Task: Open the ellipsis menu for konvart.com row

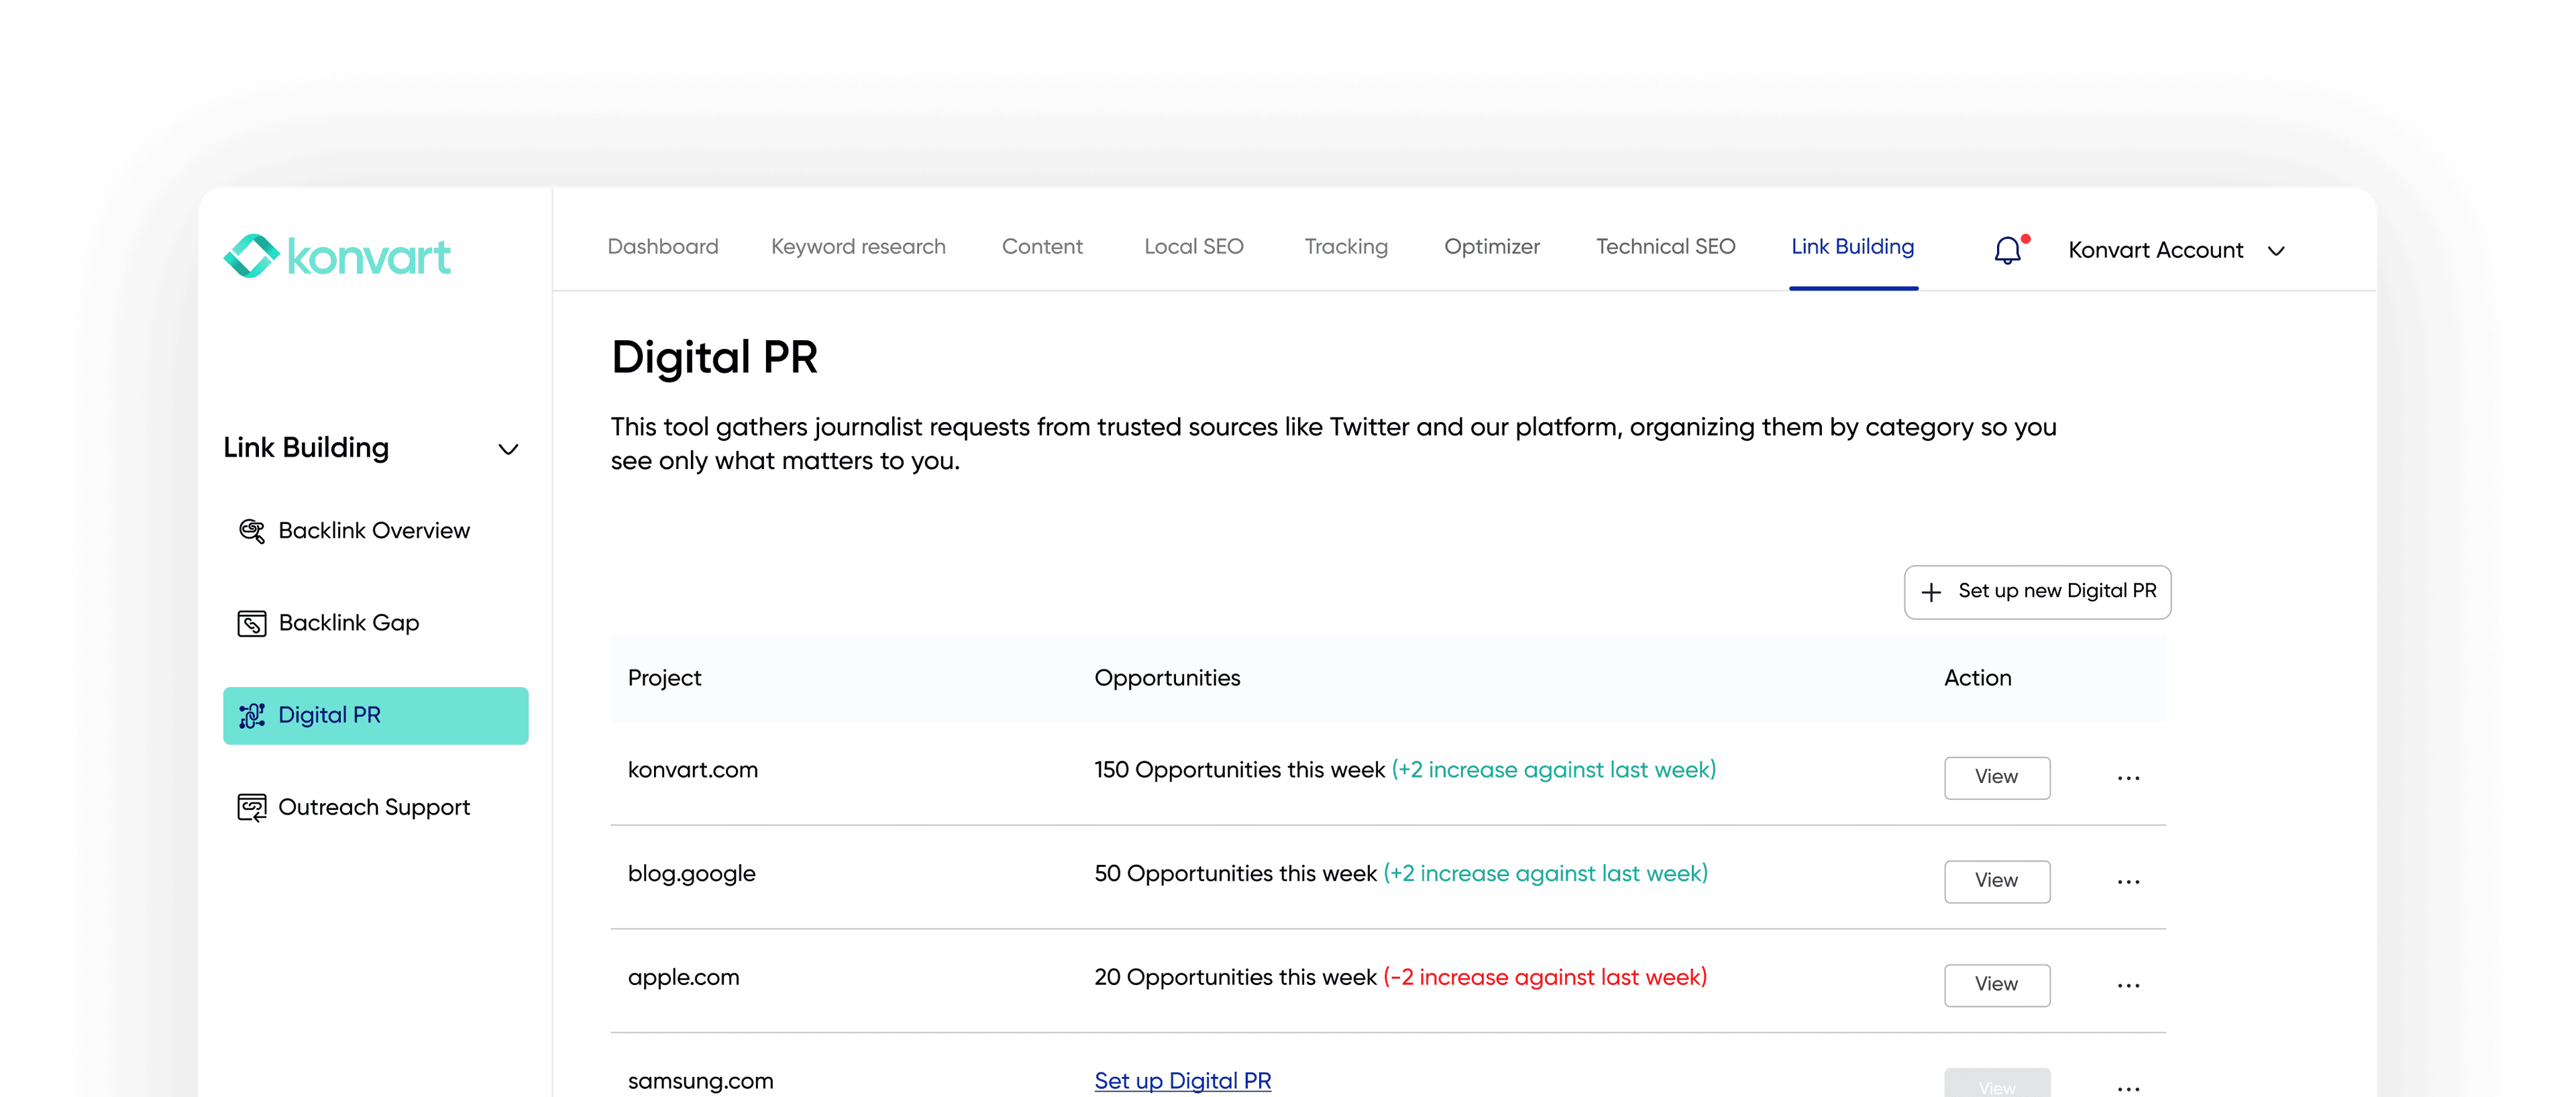Action: click(2128, 778)
